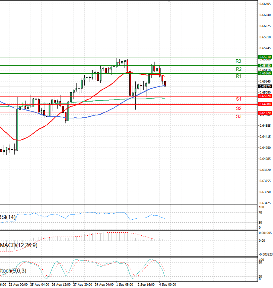Click the 22 Aug 00:00 time marker
The width and height of the screenshot is (273, 288).
coord(18,284)
